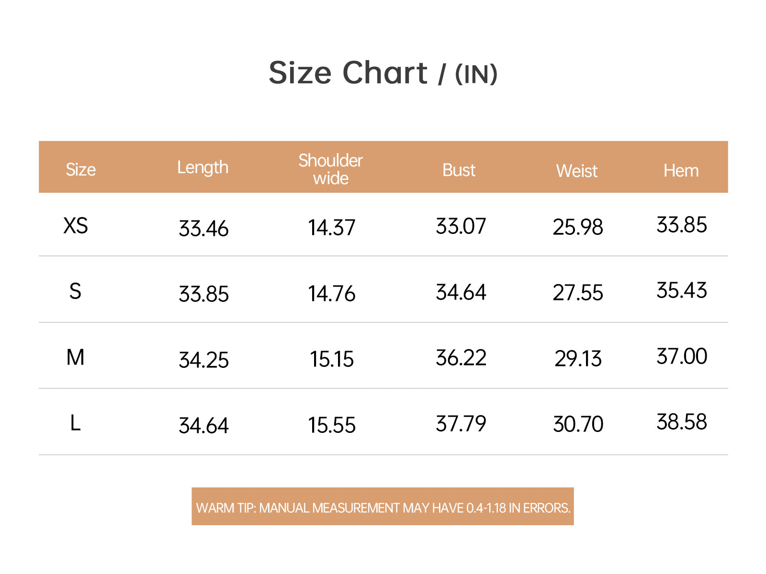Image resolution: width=766 pixels, height=574 pixels.
Task: Click XS length value 33.46
Action: (203, 229)
